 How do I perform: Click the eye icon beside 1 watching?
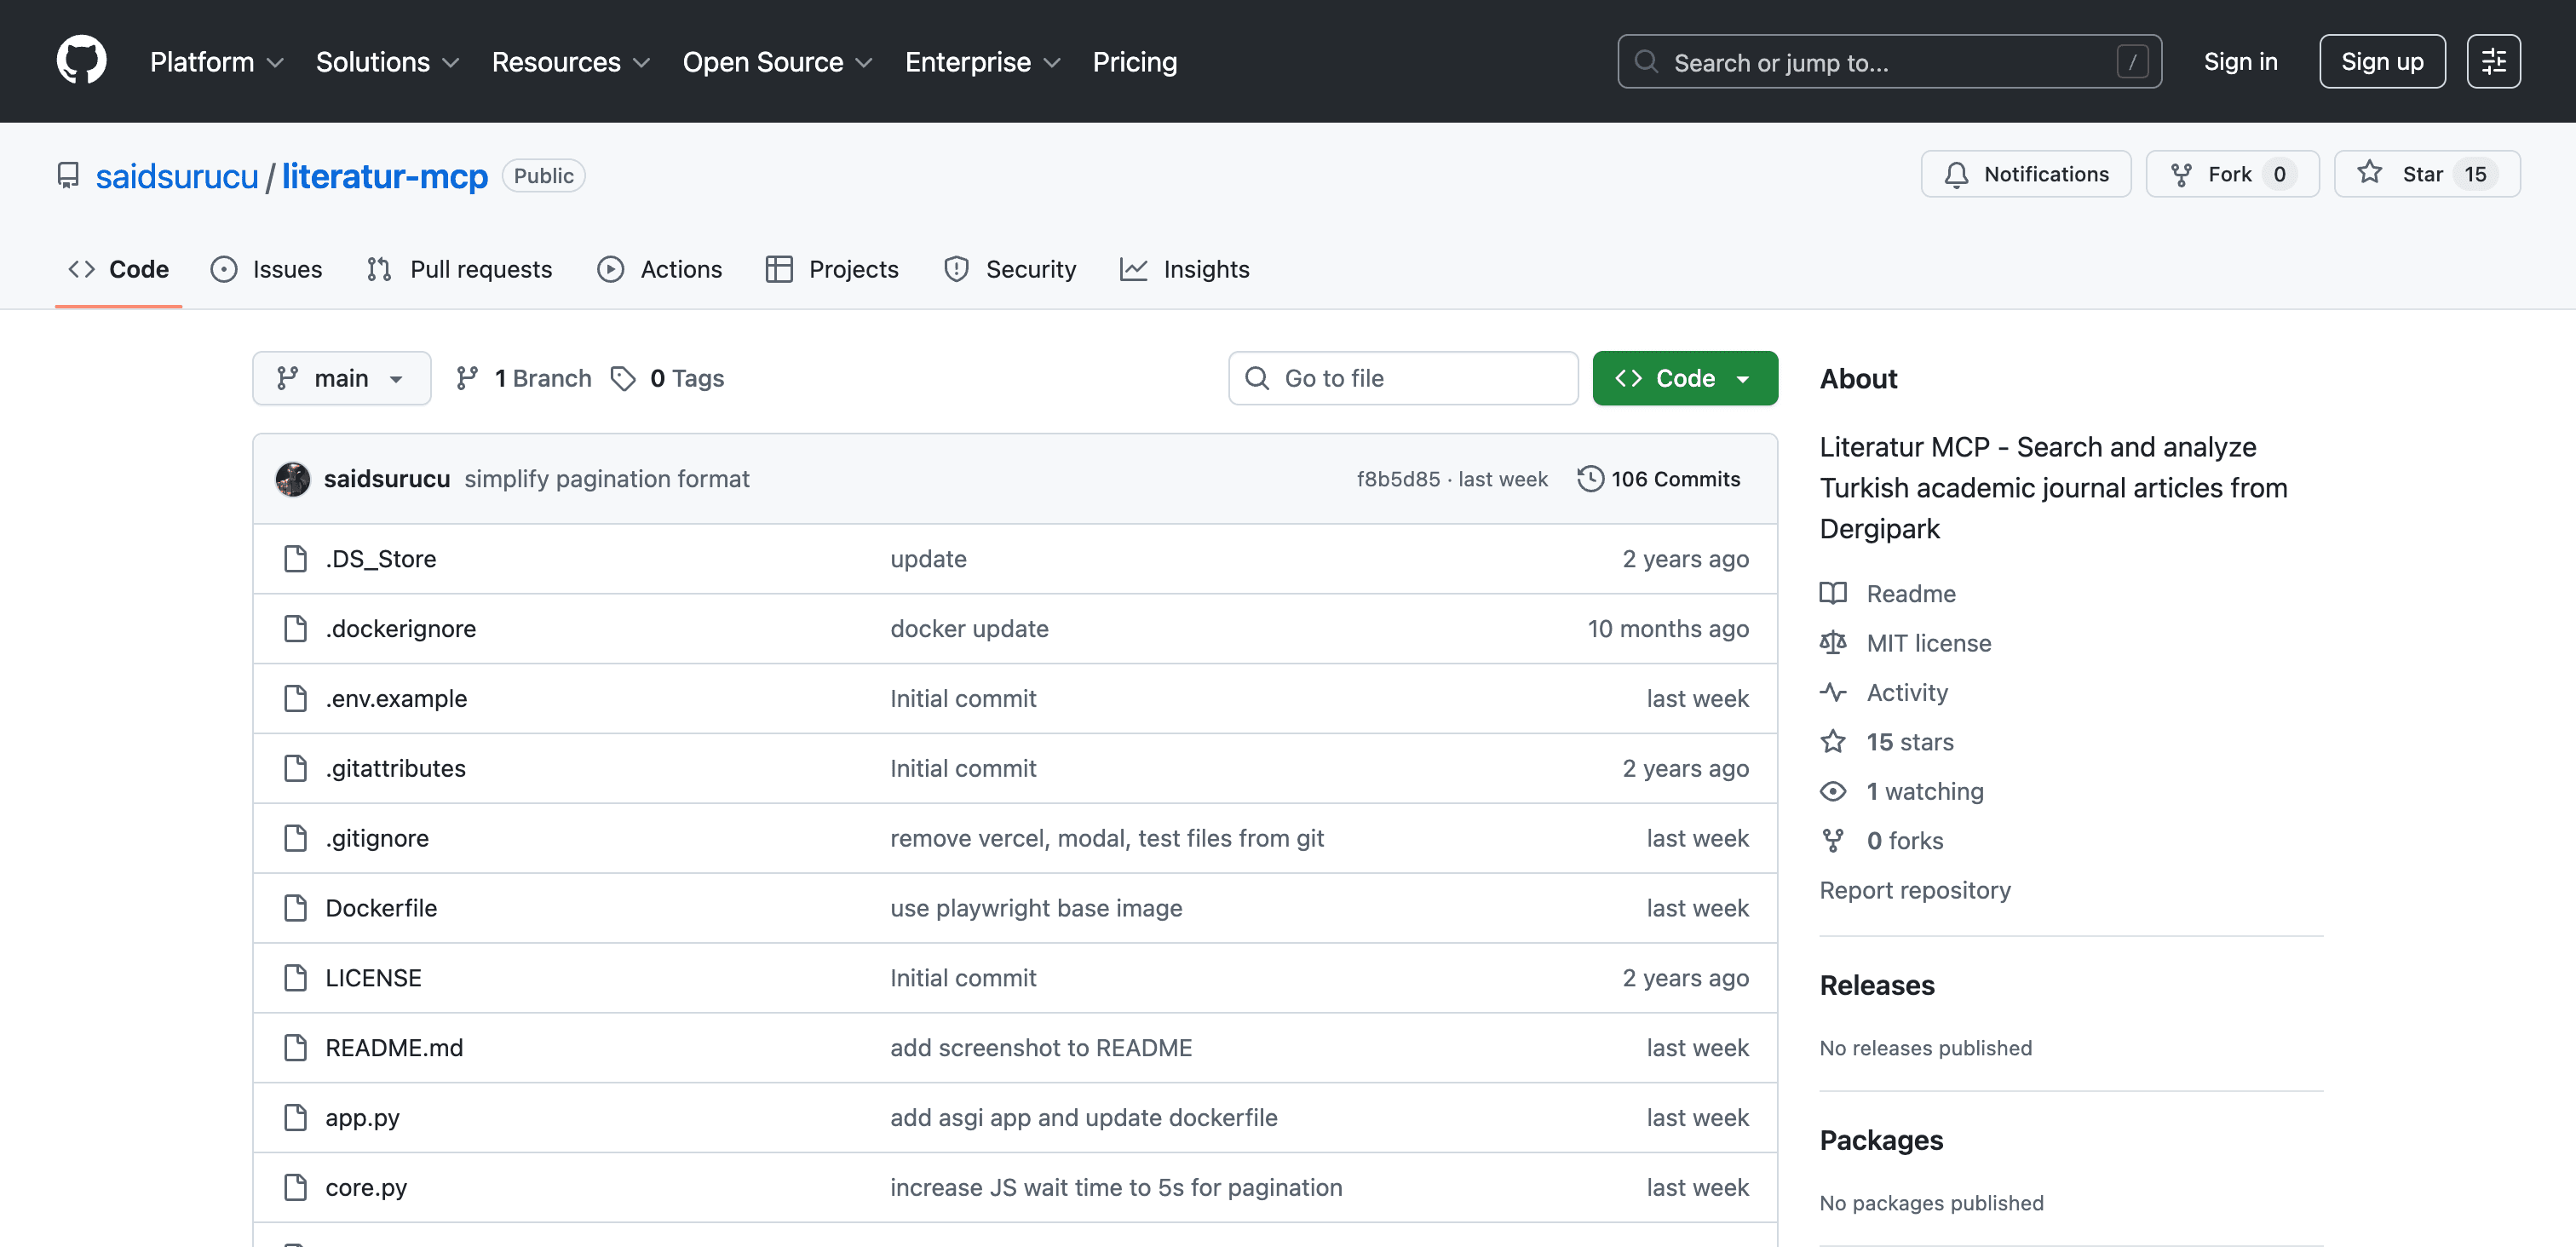1832,791
